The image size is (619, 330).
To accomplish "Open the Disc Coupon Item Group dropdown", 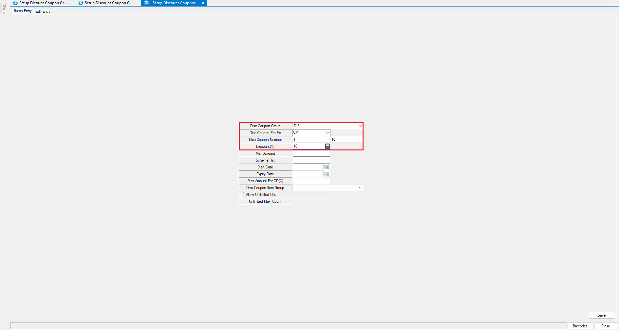I will coord(360,188).
